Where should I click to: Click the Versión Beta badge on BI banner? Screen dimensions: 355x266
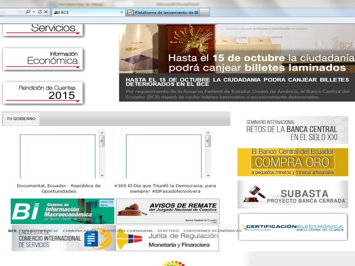coord(106,203)
